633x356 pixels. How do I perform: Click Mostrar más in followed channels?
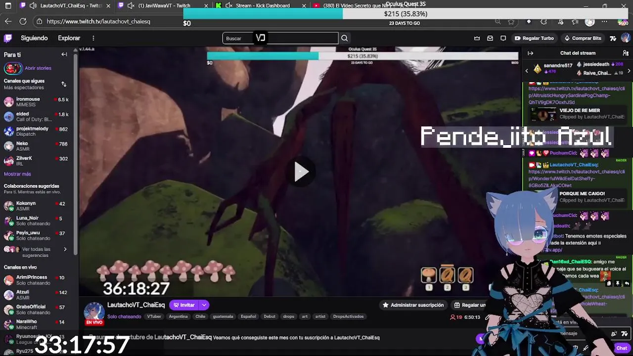pos(17,174)
